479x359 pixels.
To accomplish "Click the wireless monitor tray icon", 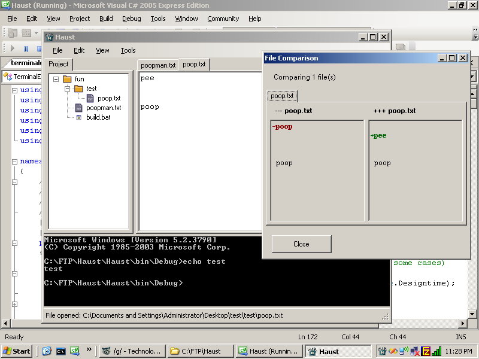I will pyautogui.click(x=404, y=351).
